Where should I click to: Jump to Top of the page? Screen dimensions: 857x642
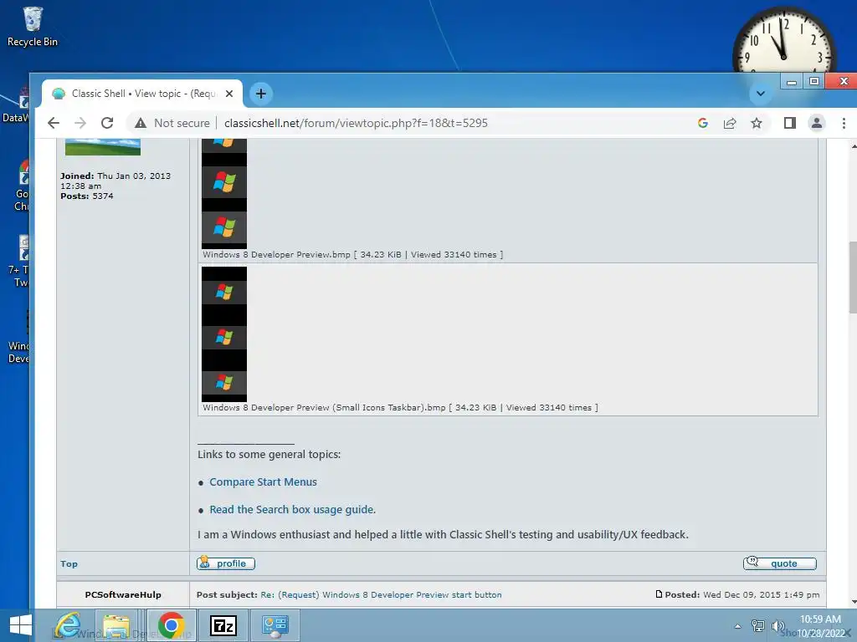(x=69, y=563)
